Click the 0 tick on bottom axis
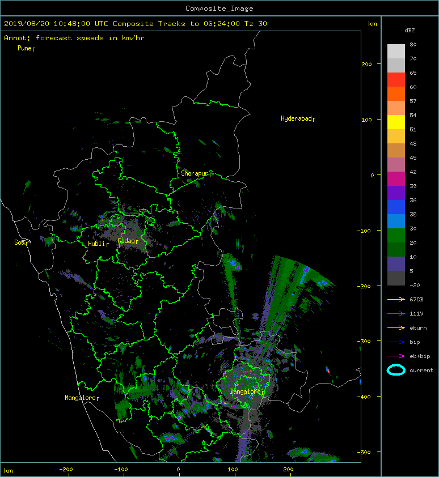The width and height of the screenshot is (439, 477). point(178,470)
